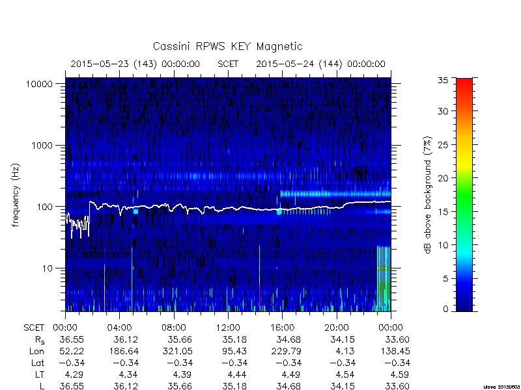Click the 25 tick on the color bar
This screenshot has width=521, height=390.
444,144
